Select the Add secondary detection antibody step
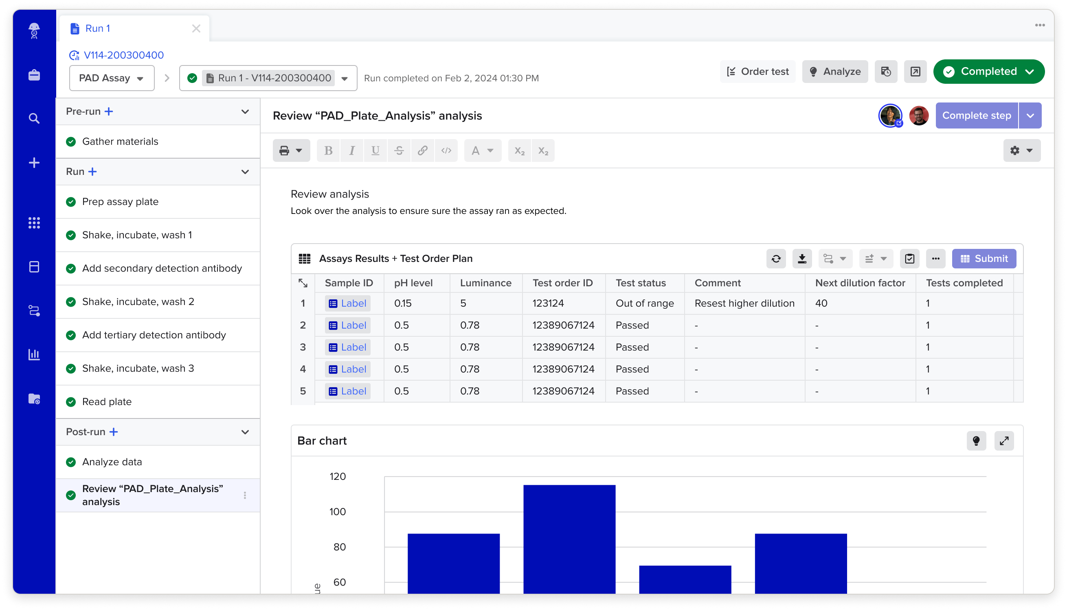Screen dimensions: 1067x610 click(158, 268)
